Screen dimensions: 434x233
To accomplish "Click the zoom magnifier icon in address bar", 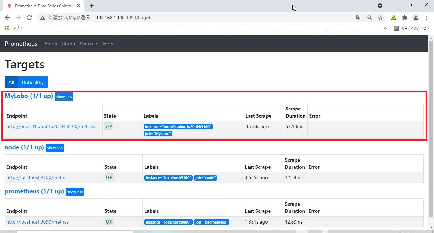I will coord(369,18).
